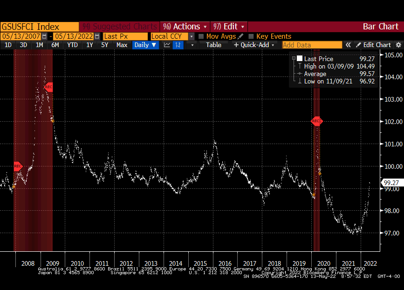Viewport: 404px width, 290px height.
Task: Click the 2020 recession REC marker
Action: pyautogui.click(x=316, y=121)
